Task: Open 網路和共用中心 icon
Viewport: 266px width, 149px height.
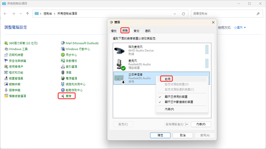Action: (x=63, y=84)
